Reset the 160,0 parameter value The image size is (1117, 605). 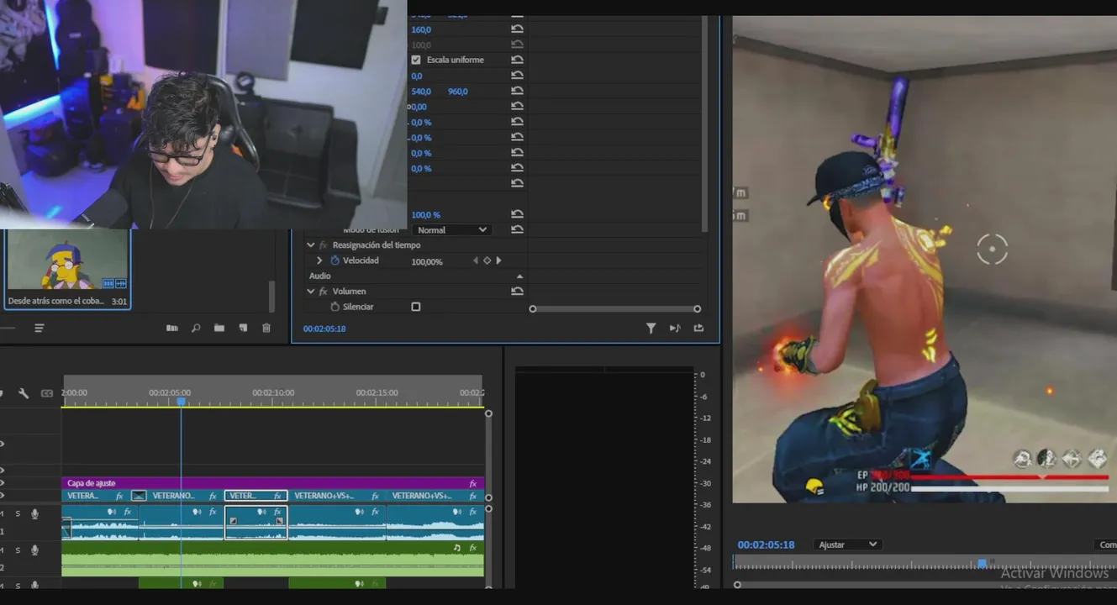click(x=517, y=29)
